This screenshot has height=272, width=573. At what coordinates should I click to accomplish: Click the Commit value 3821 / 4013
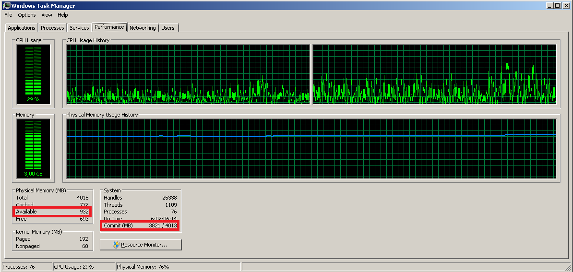coord(163,225)
